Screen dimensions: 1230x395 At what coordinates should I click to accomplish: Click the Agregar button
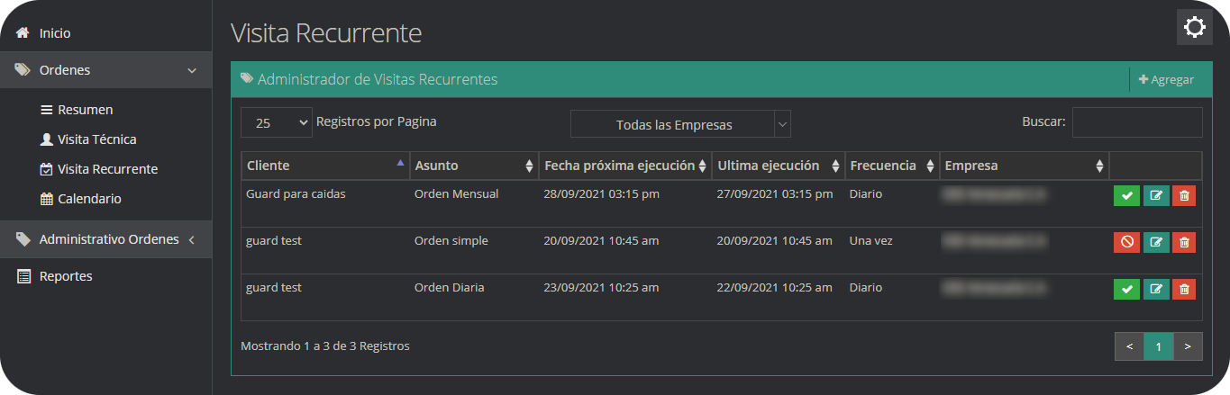(x=1166, y=79)
